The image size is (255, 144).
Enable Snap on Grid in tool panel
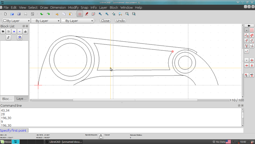coord(252,30)
